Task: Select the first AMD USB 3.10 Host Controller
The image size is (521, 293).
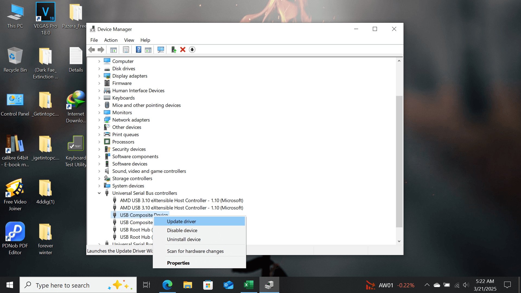Action: point(181,200)
